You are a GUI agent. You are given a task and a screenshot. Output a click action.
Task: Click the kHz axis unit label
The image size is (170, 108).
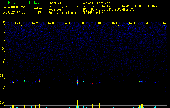(x=2, y=22)
